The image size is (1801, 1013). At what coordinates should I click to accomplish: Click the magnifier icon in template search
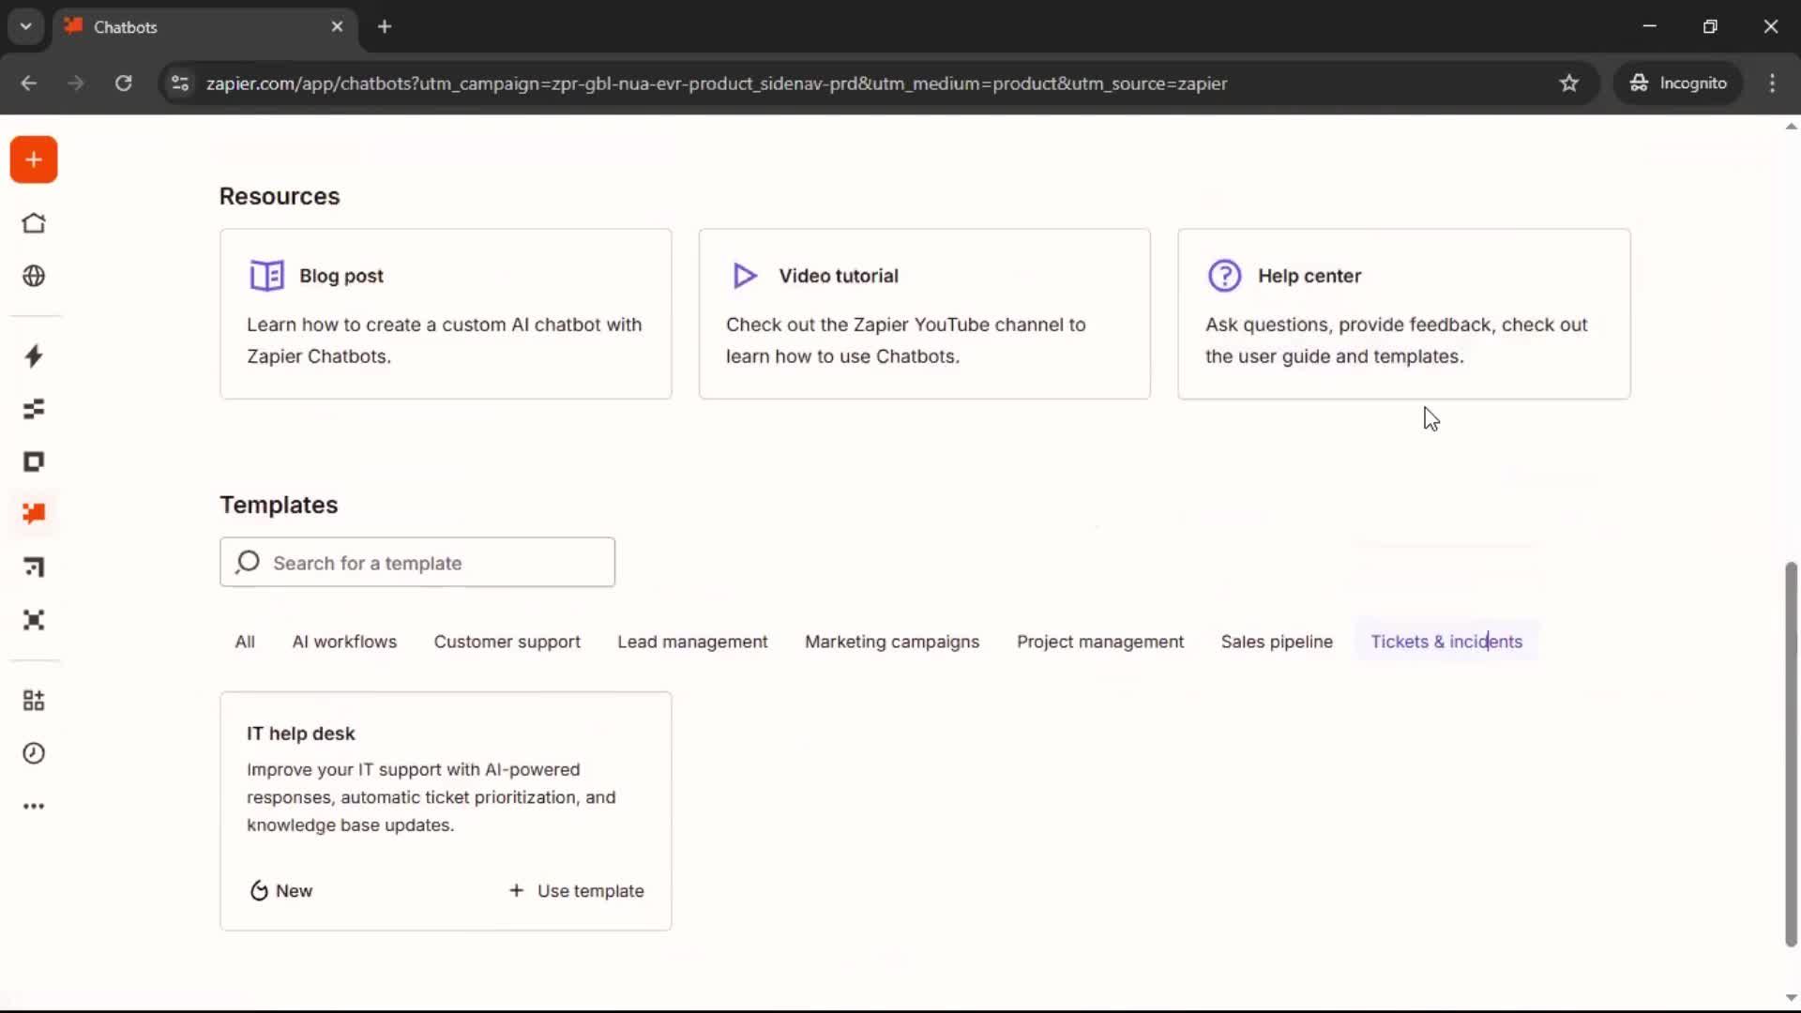248,562
